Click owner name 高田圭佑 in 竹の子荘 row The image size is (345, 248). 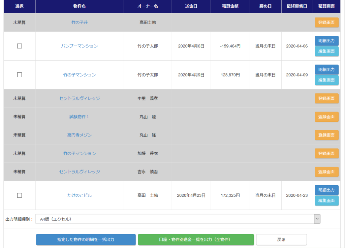148,23
